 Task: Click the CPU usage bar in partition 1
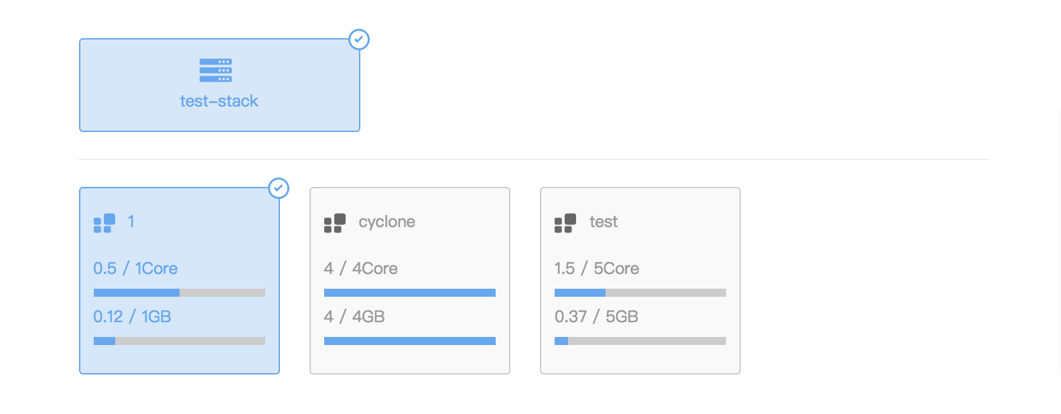click(x=180, y=293)
